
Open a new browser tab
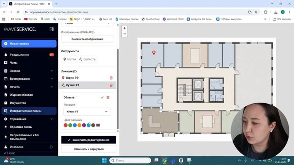pyautogui.click(x=56, y=4)
